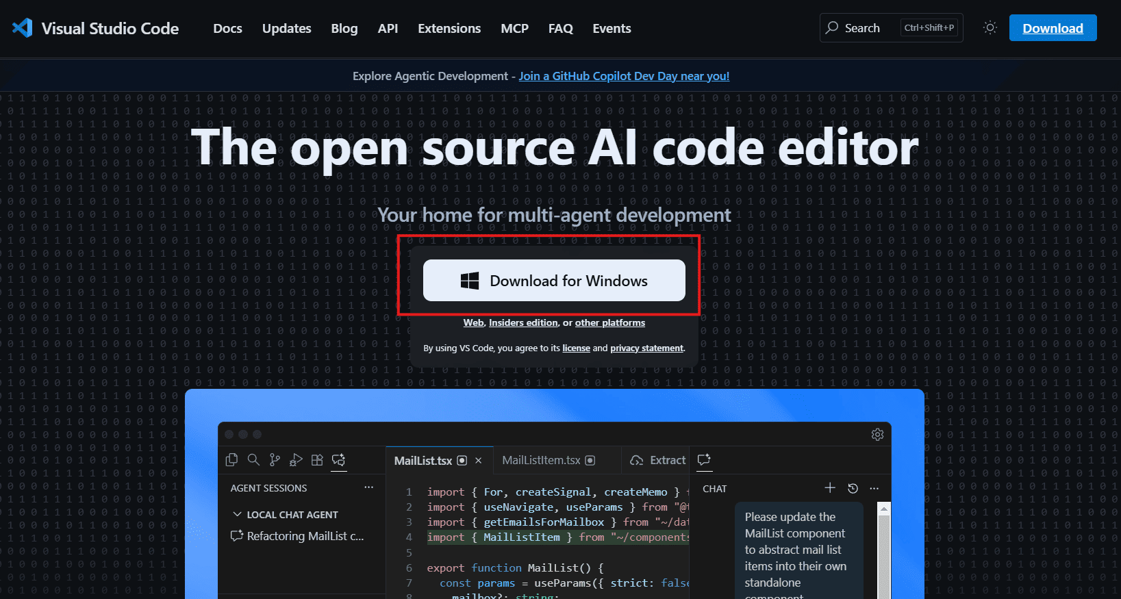Select the Refactoring MailList chat session

coord(298,536)
